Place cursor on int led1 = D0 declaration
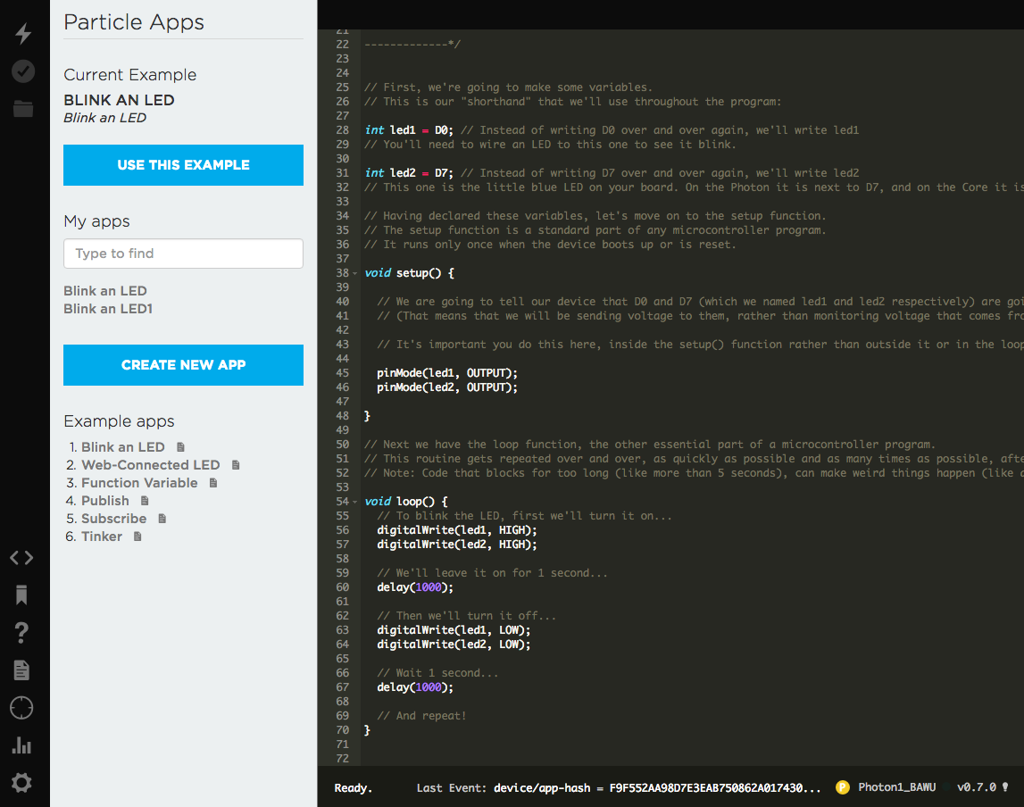The height and width of the screenshot is (807, 1024). [409, 130]
